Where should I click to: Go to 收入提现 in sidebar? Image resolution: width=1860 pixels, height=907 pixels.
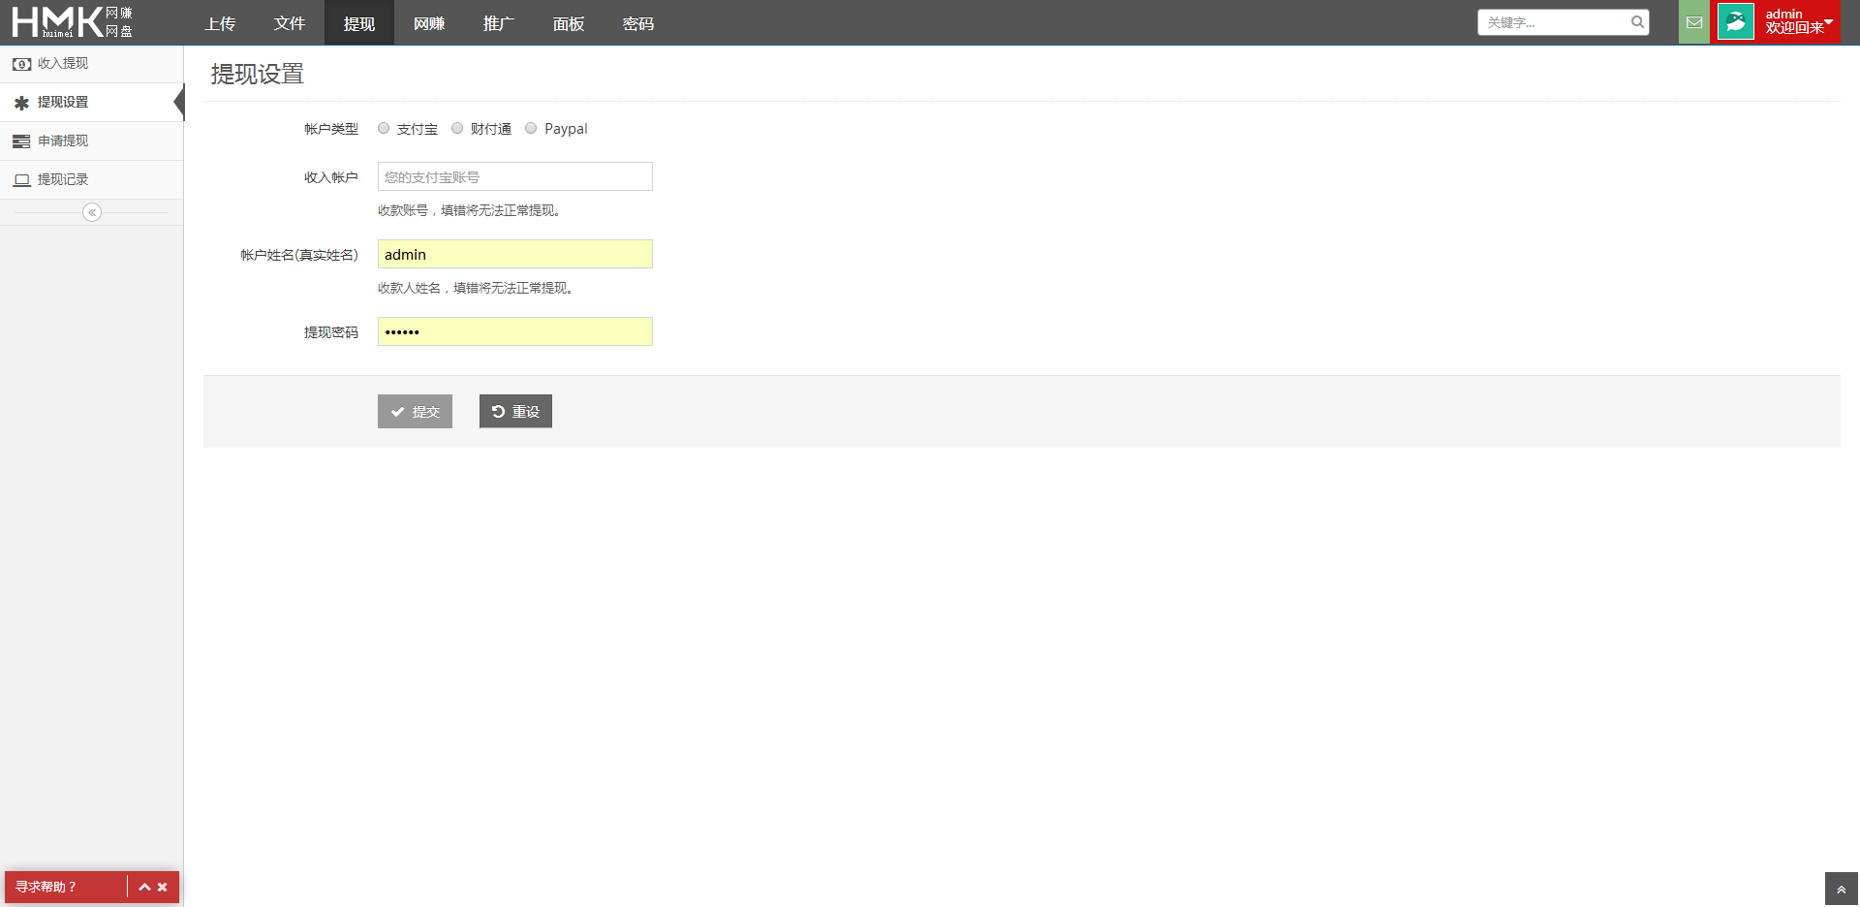point(91,63)
